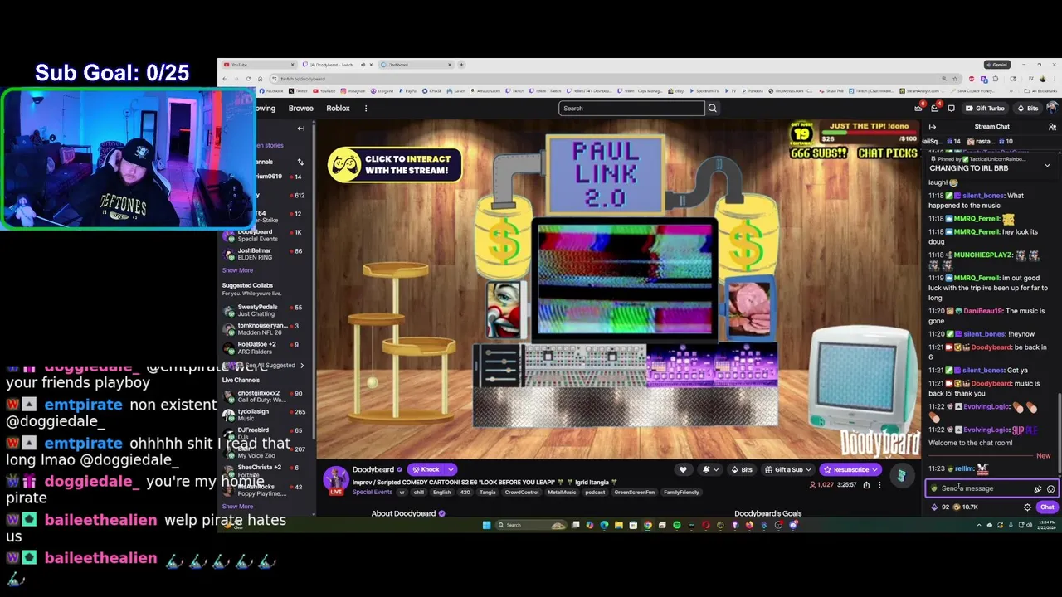The width and height of the screenshot is (1062, 597).
Task: Open the Gift a Sub dropdown
Action: pyautogui.click(x=788, y=470)
